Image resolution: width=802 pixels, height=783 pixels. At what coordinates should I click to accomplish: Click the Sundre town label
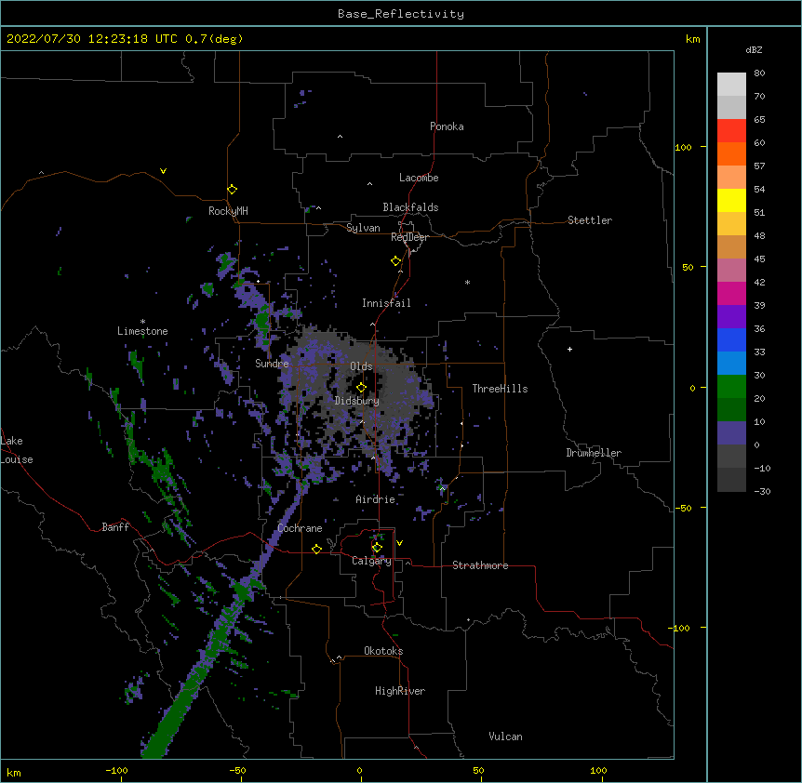point(272,364)
